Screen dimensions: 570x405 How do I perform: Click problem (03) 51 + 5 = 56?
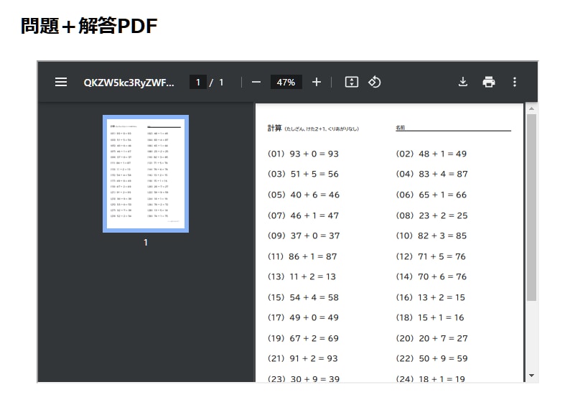[x=303, y=174]
